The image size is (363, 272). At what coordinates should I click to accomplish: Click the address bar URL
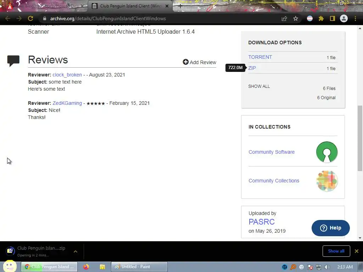point(108,18)
